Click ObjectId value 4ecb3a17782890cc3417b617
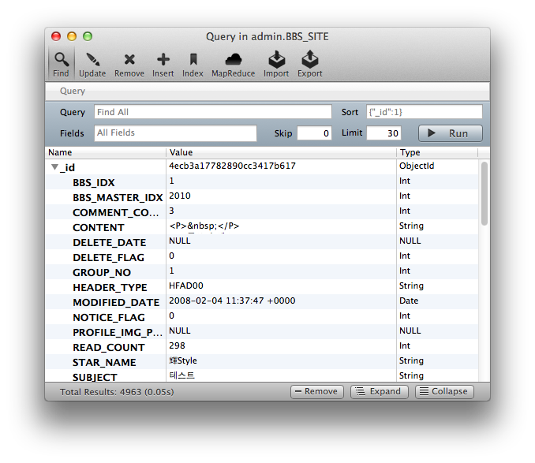The width and height of the screenshot is (535, 463). [x=232, y=166]
